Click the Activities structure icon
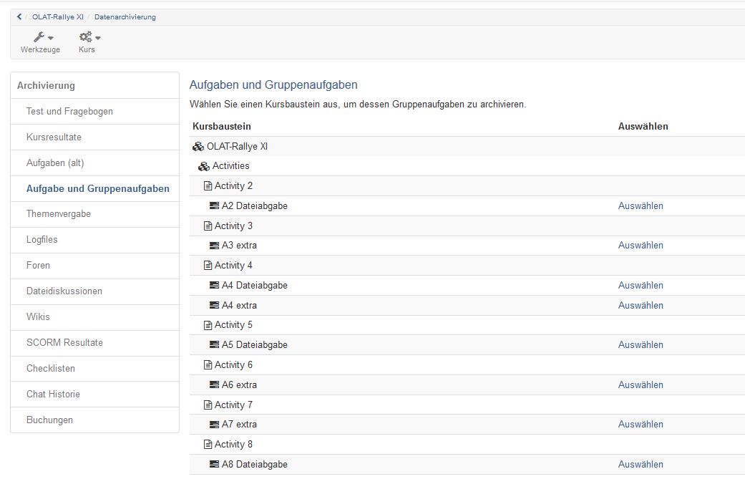The width and height of the screenshot is (745, 479). 204,166
